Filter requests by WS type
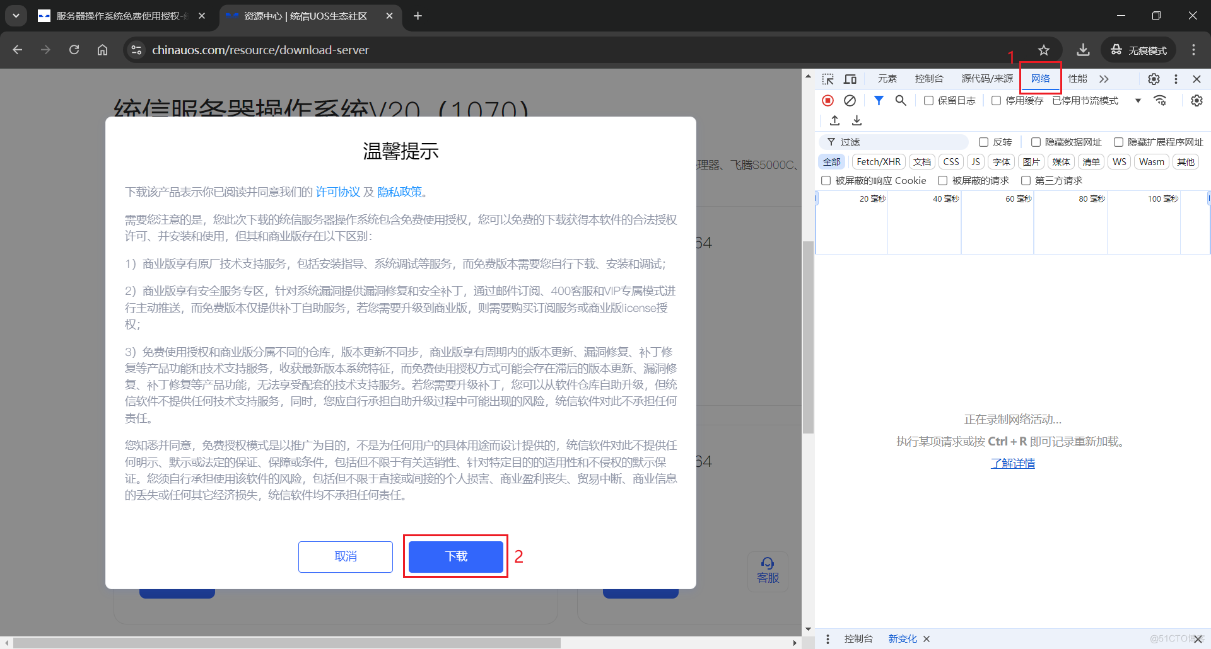1211x649 pixels. coord(1120,162)
